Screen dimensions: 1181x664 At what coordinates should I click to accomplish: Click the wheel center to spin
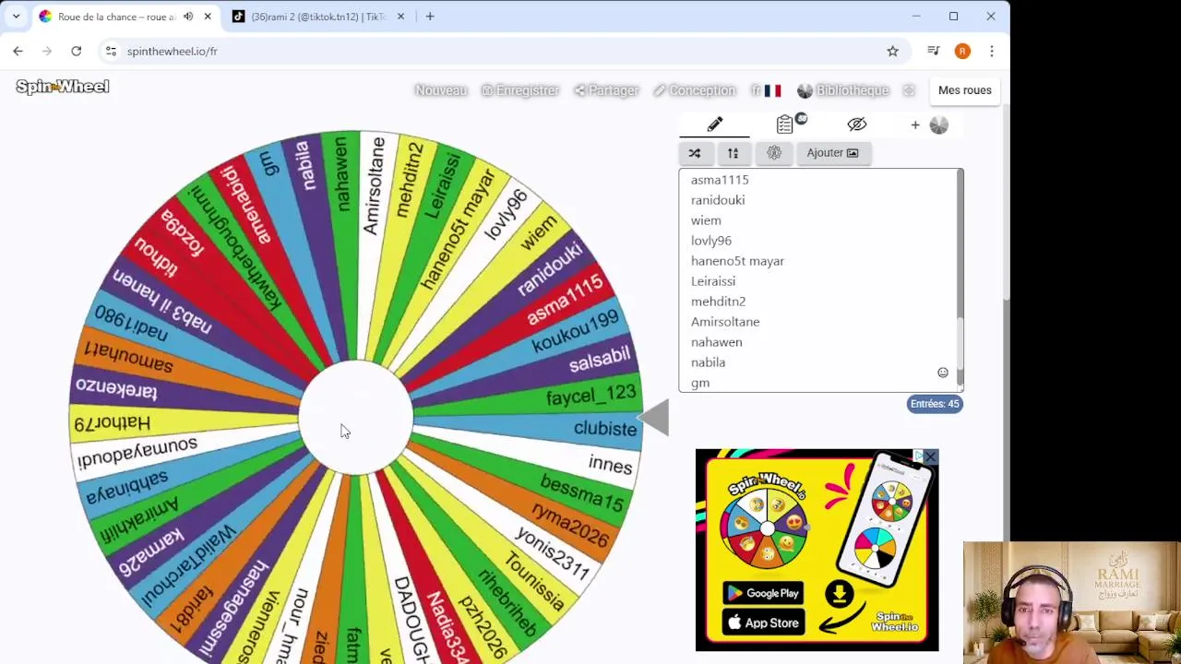coord(355,418)
